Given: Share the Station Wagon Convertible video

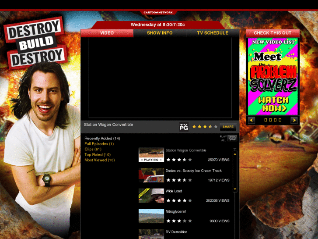Looking at the screenshot, I should point(228,127).
